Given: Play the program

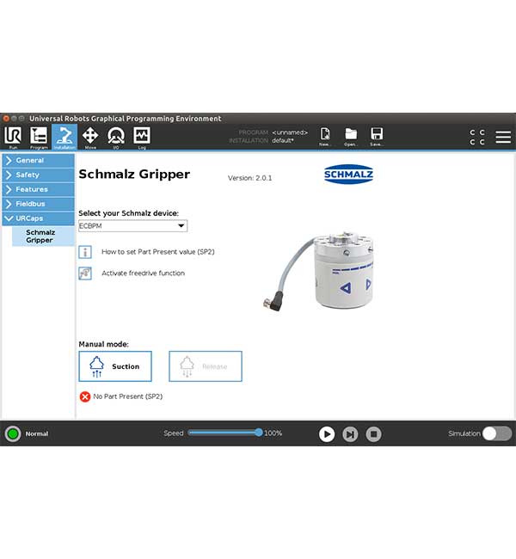Looking at the screenshot, I should point(327,433).
